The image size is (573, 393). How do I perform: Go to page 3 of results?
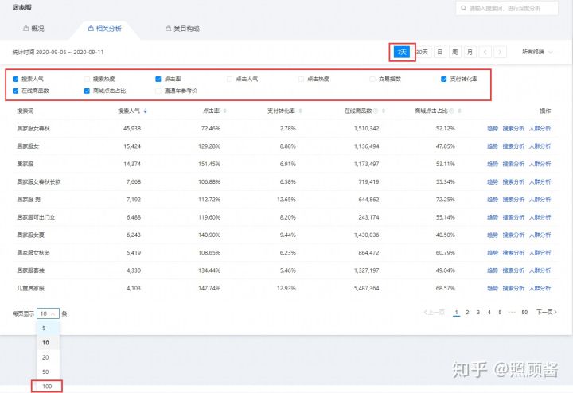478,313
